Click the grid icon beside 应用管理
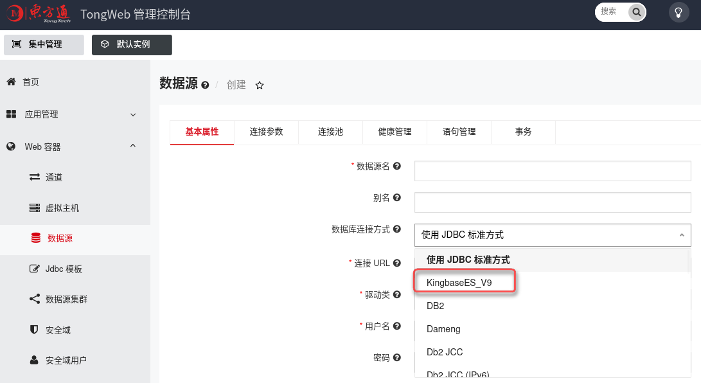The image size is (701, 383). 11,114
